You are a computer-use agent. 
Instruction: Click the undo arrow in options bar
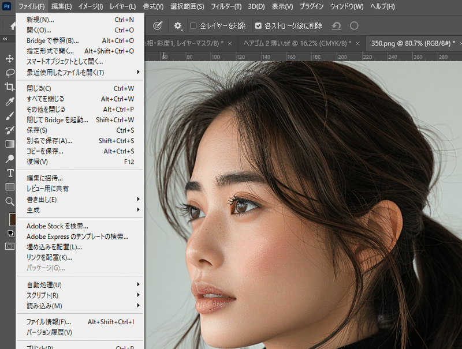coord(336,26)
